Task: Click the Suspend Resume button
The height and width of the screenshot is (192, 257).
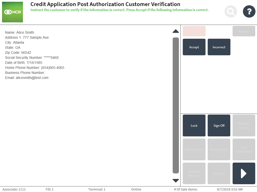Action: click(x=194, y=173)
